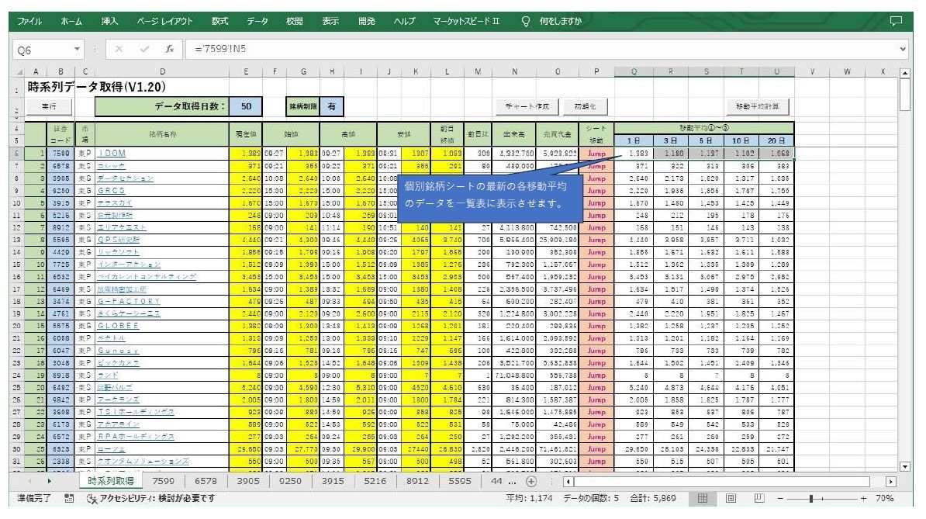Open the マーケットスピード II ribbon tab

[x=466, y=21]
